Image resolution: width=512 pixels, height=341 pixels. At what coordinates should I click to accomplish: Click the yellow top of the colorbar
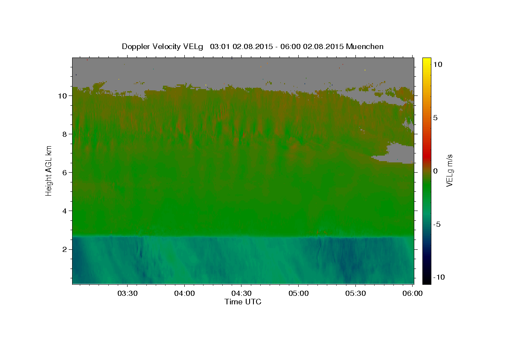click(427, 62)
